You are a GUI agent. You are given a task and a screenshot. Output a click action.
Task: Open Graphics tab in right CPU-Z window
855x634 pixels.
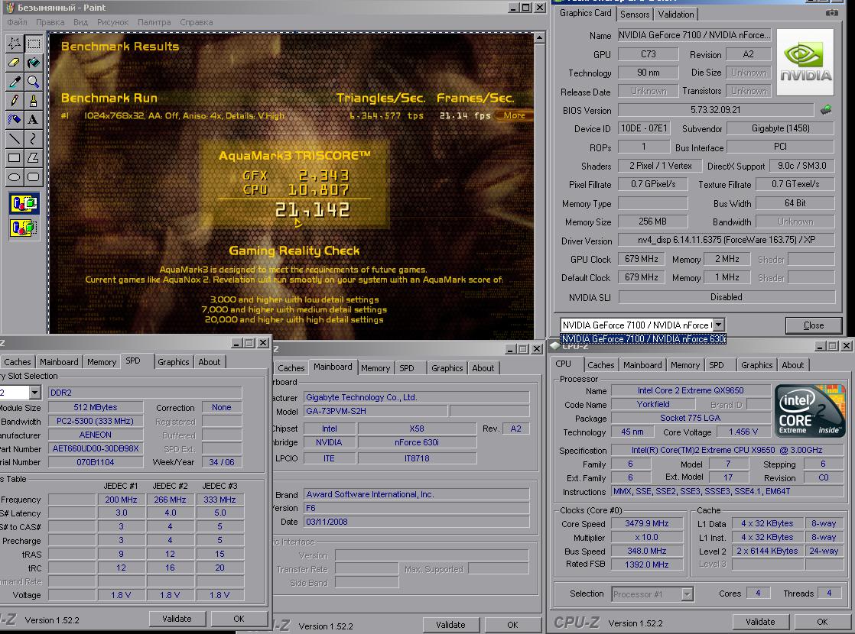[757, 365]
